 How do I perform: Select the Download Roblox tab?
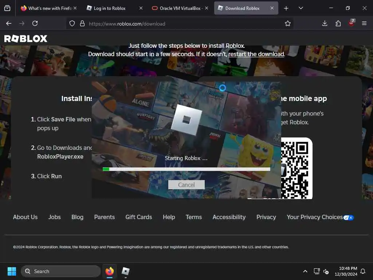click(x=246, y=8)
